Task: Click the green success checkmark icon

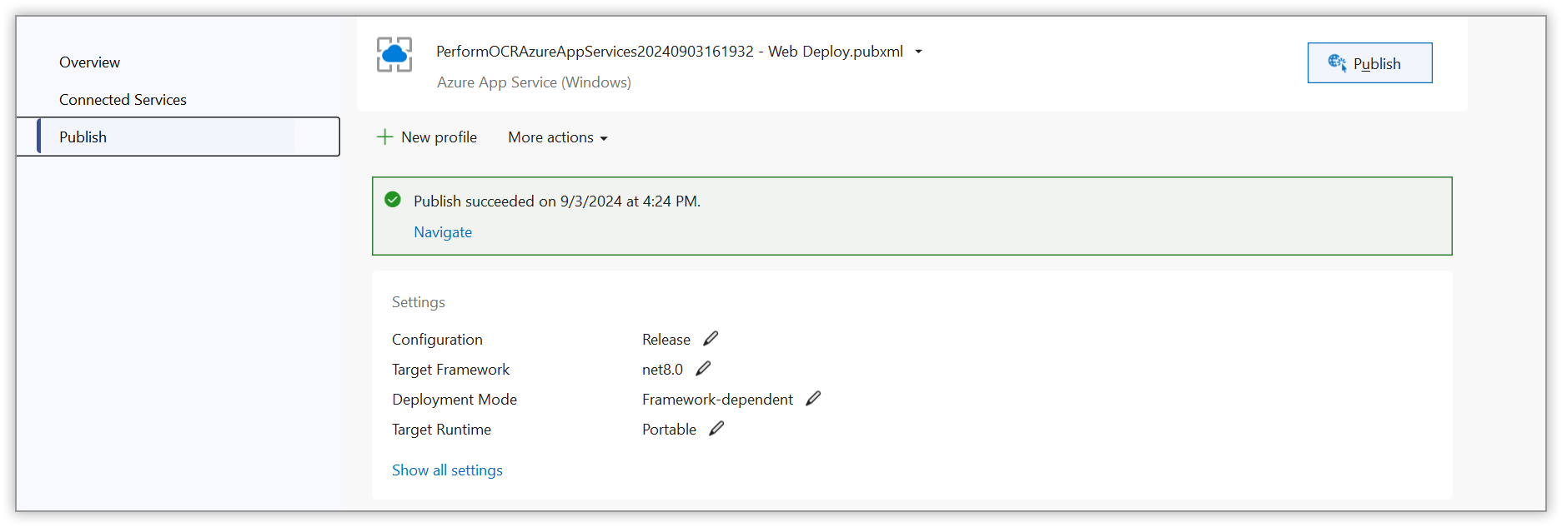Action: pos(393,200)
